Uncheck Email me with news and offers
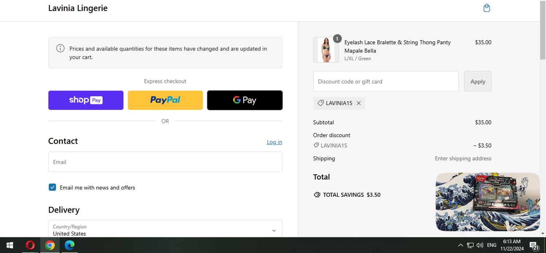Image resolution: width=546 pixels, height=253 pixels. (x=52, y=187)
